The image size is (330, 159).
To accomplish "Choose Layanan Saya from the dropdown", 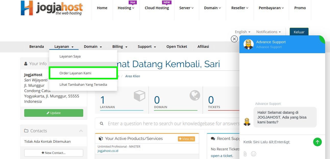I will pyautogui.click(x=70, y=56).
